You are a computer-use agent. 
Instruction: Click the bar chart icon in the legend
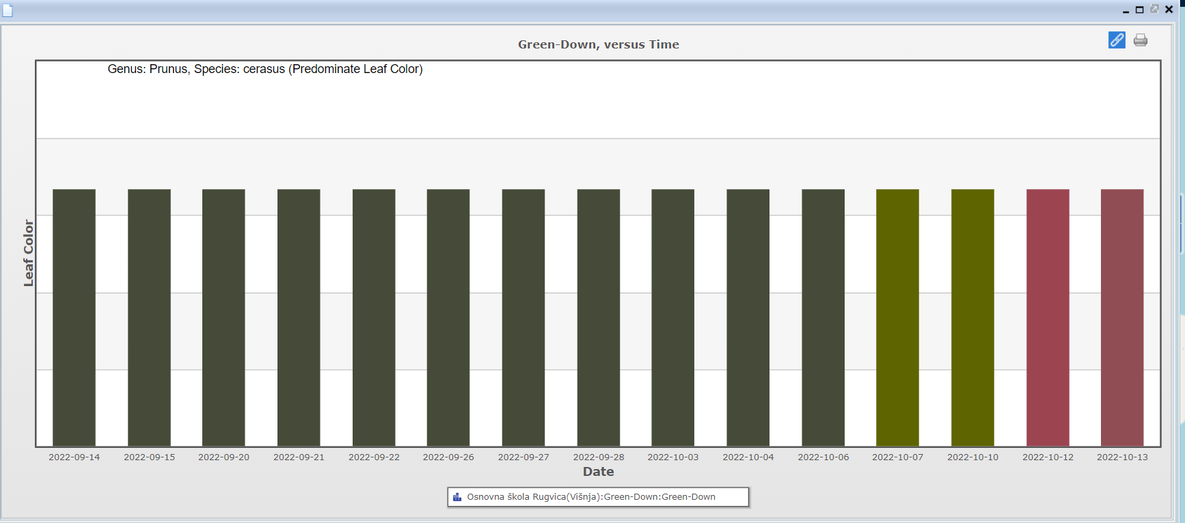(x=457, y=497)
